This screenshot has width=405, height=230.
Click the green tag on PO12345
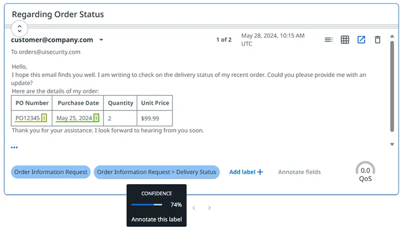click(44, 118)
